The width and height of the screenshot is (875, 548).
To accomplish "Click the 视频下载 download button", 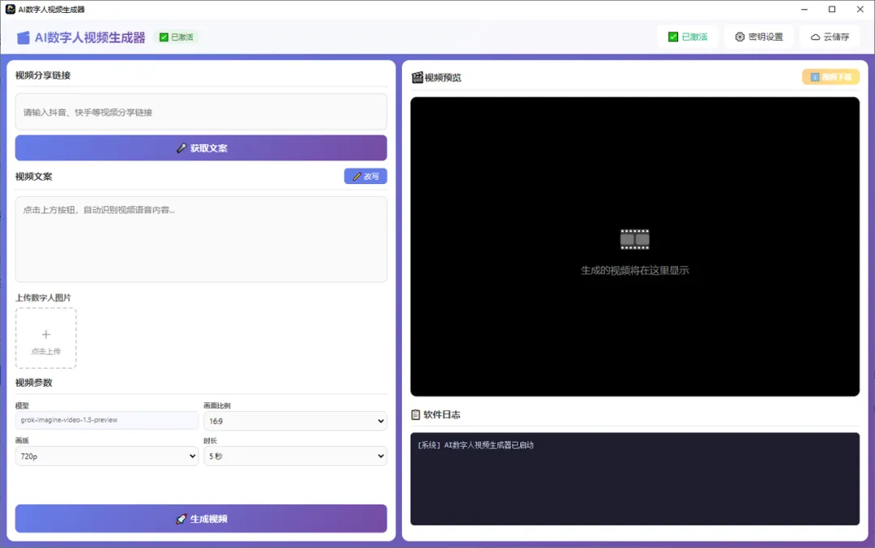I will tap(830, 77).
